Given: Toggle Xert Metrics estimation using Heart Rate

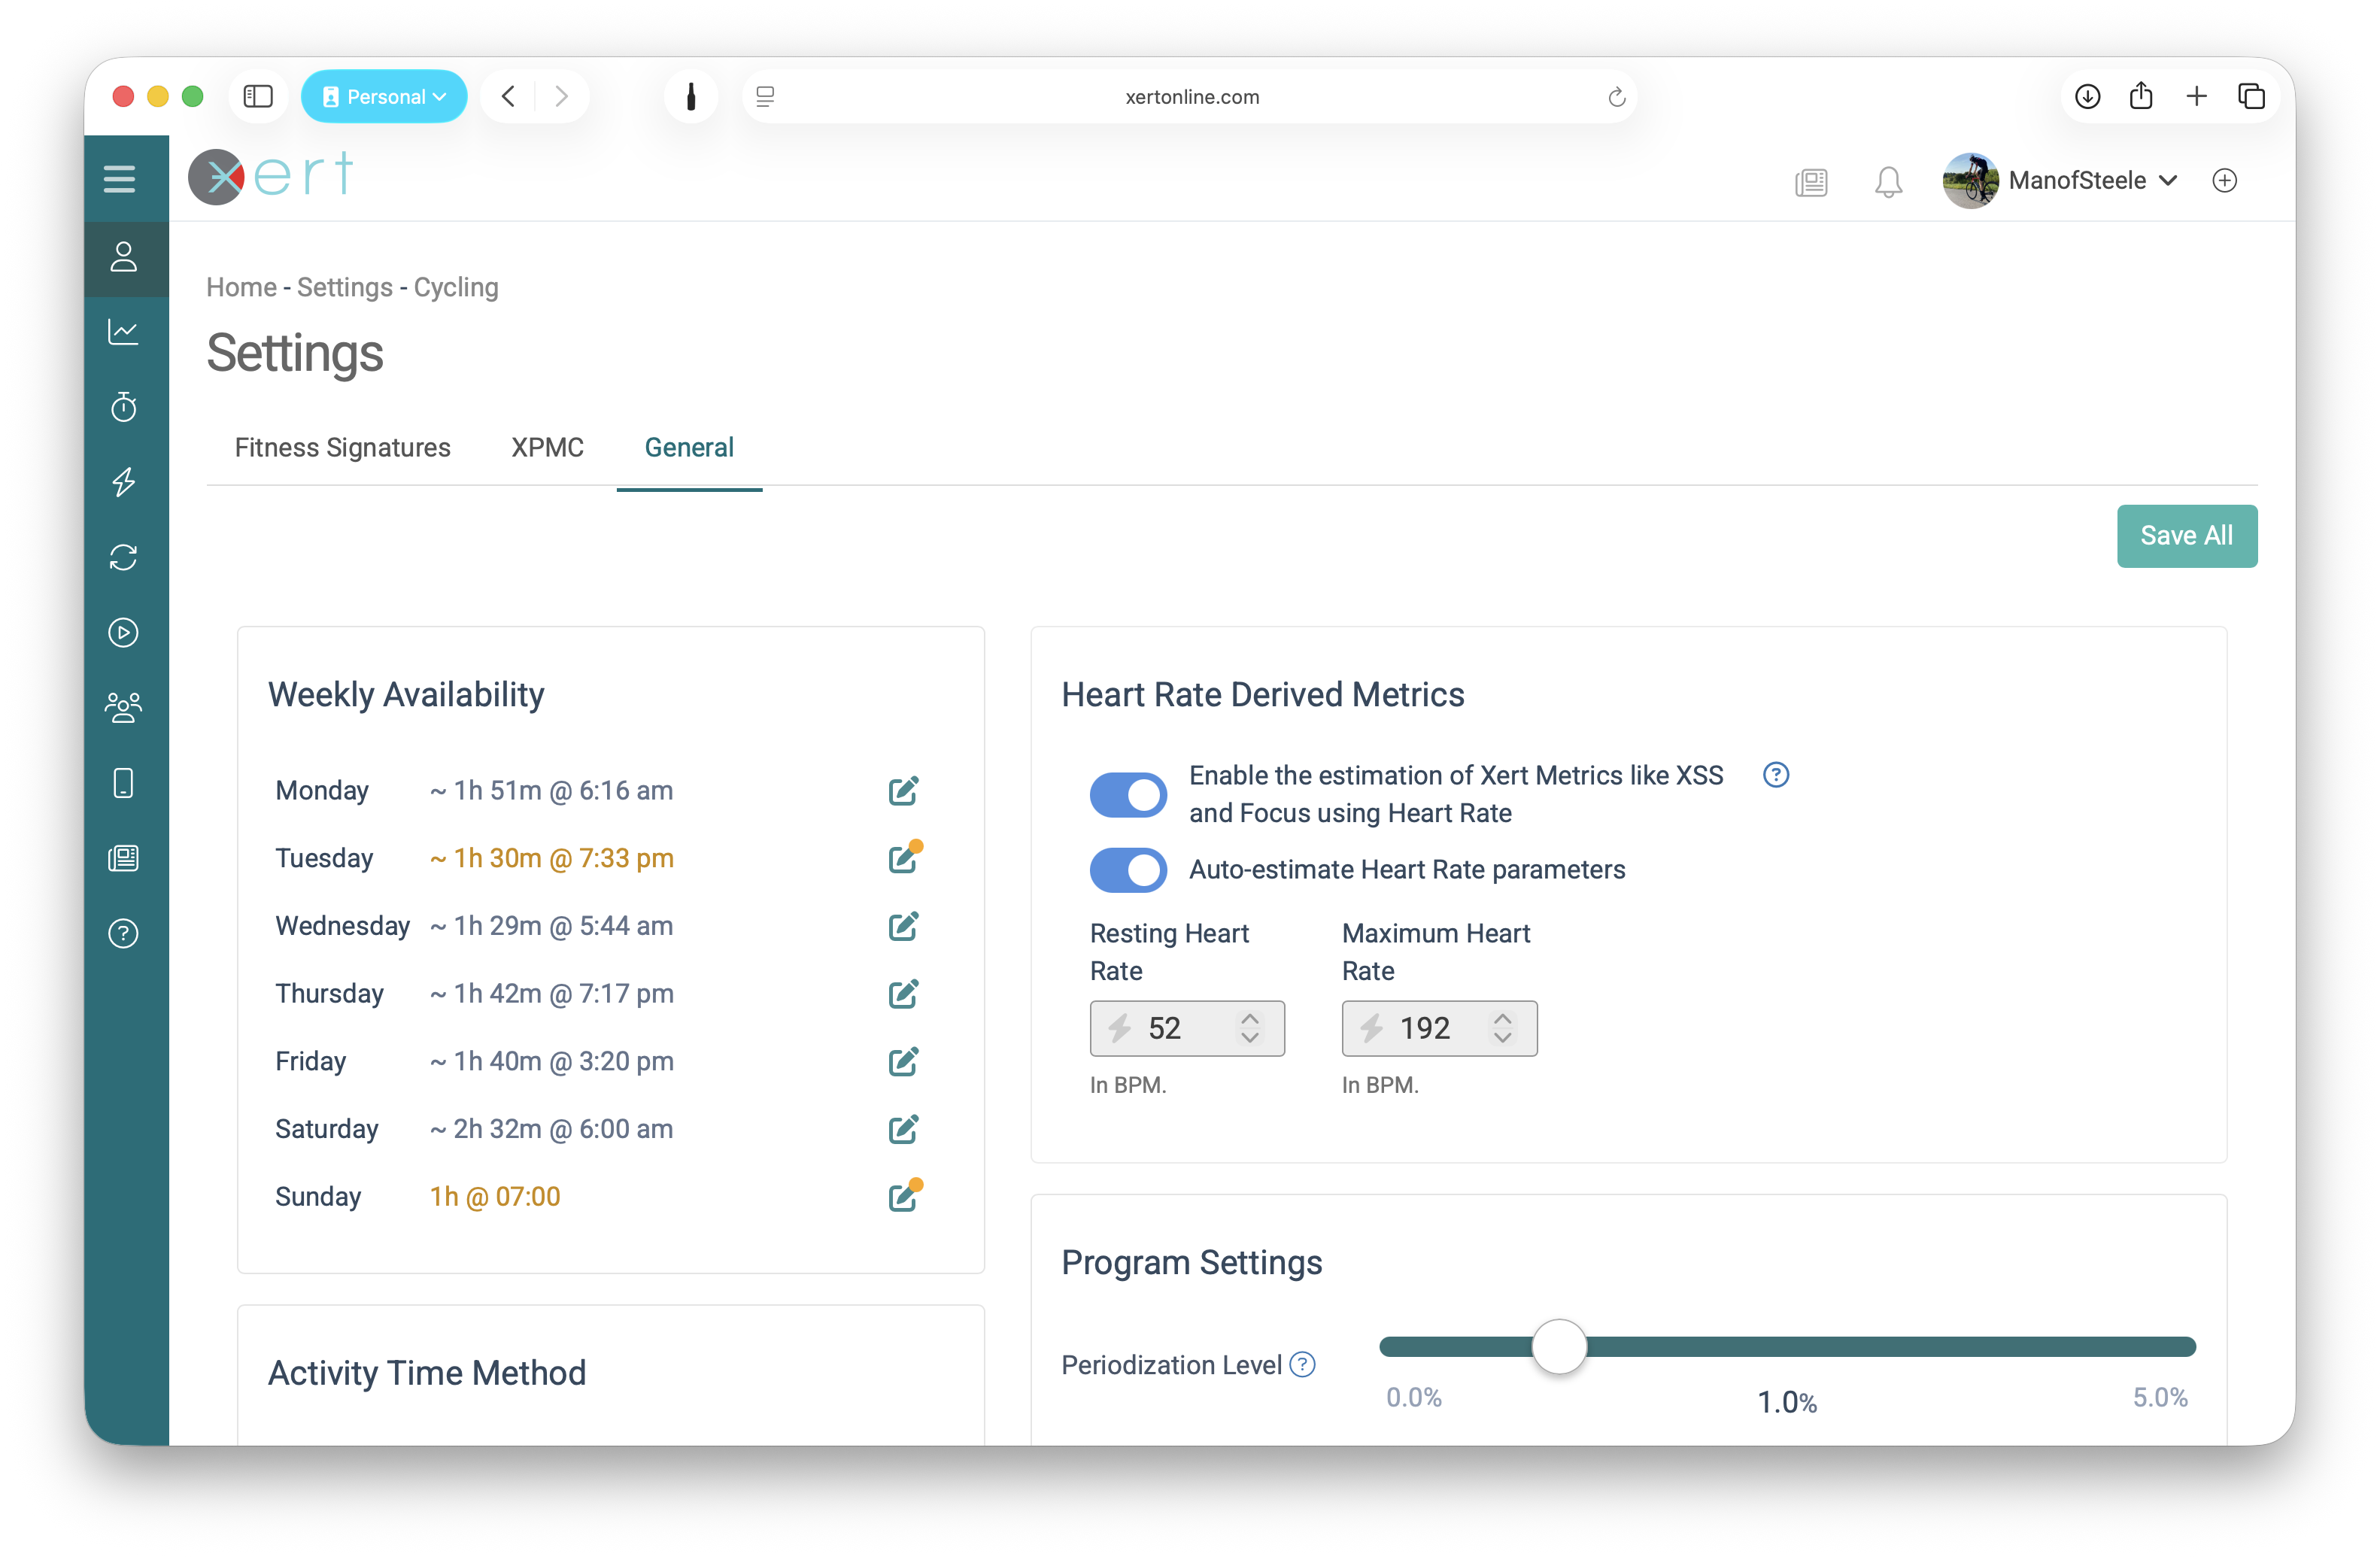Looking at the screenshot, I should pyautogui.click(x=1128, y=795).
